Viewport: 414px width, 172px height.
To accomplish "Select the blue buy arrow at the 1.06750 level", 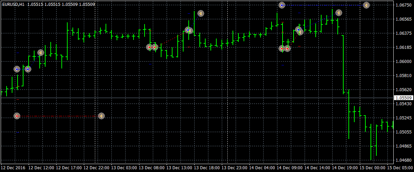I will coord(282,5).
